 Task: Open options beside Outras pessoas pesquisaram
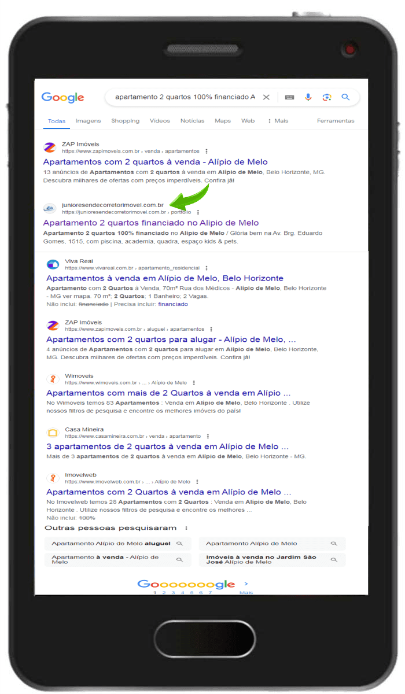[186, 528]
